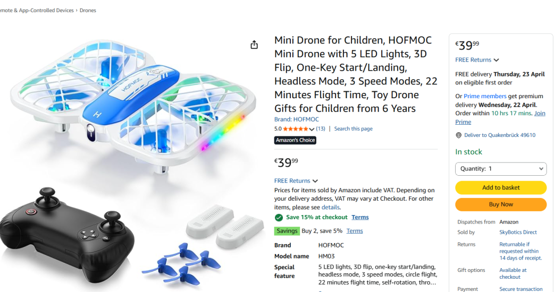Screen dimensions: 554x292
Task: Open Terms for 15% checkout saving
Action: point(360,217)
